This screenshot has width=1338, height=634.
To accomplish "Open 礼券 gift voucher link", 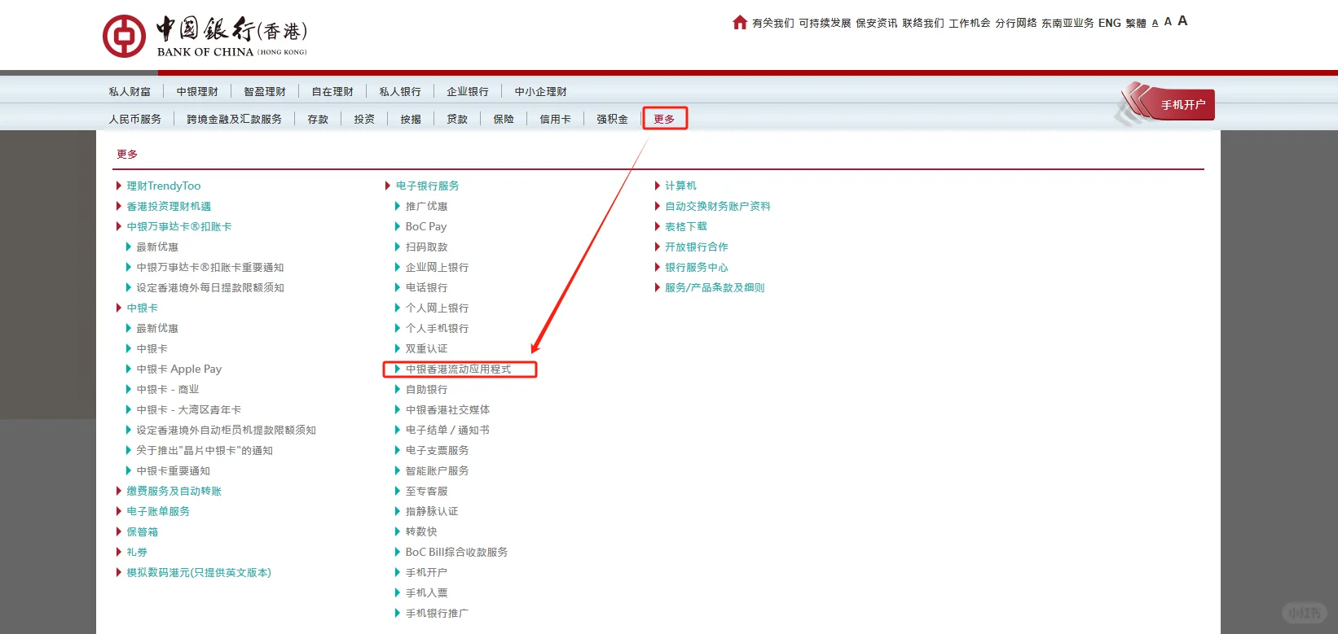I will point(137,553).
